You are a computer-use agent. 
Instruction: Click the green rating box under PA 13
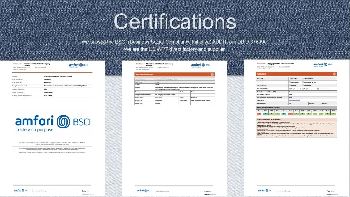point(334,114)
